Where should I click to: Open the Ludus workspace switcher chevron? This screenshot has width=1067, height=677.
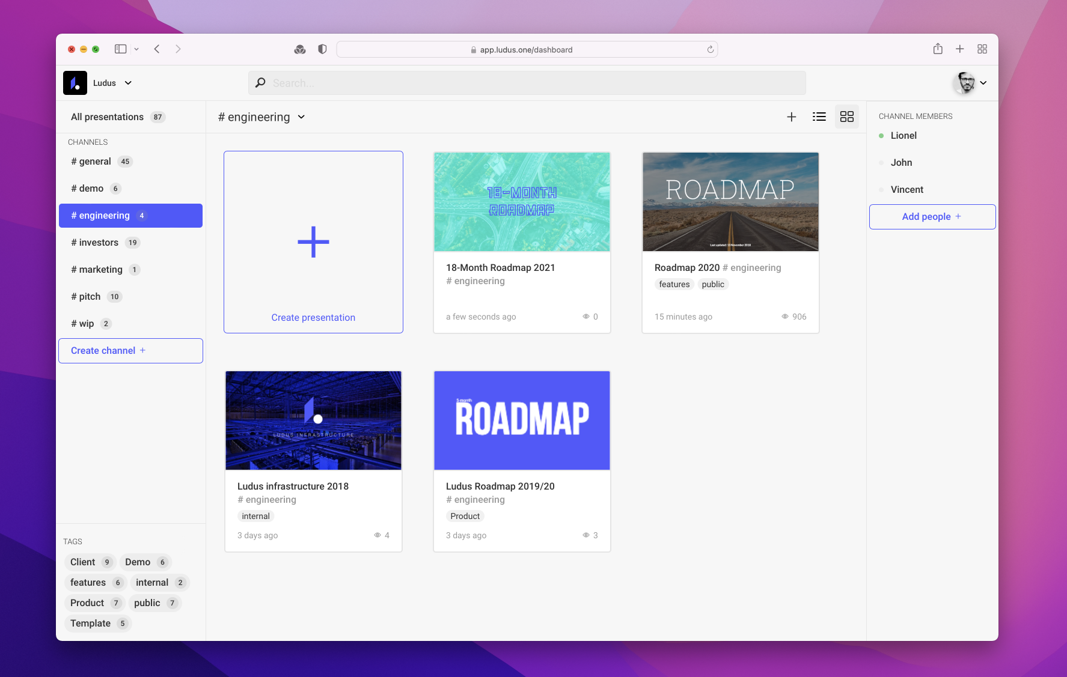pyautogui.click(x=128, y=83)
